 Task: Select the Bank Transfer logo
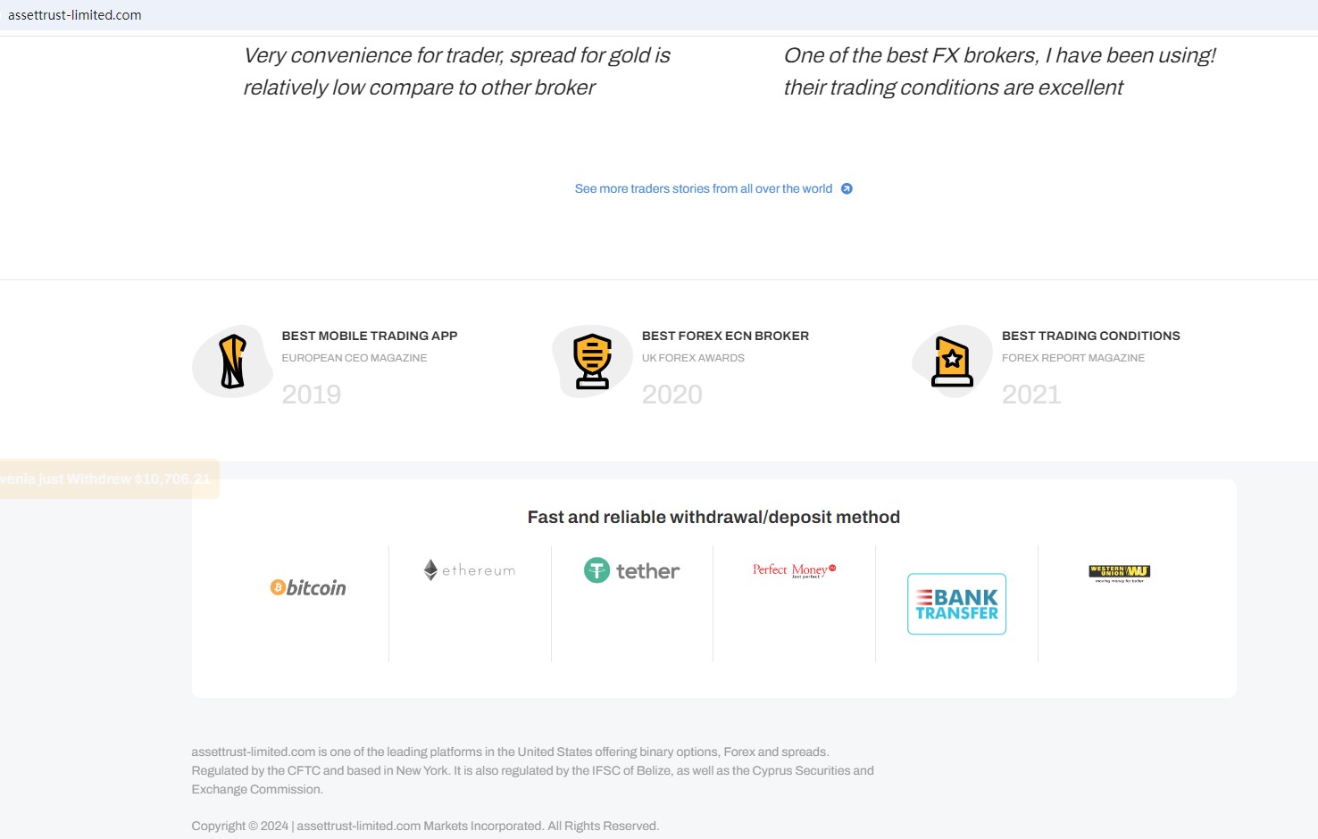click(x=956, y=604)
